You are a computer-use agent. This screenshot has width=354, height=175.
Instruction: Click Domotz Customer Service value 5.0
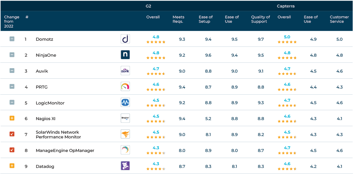339,39
